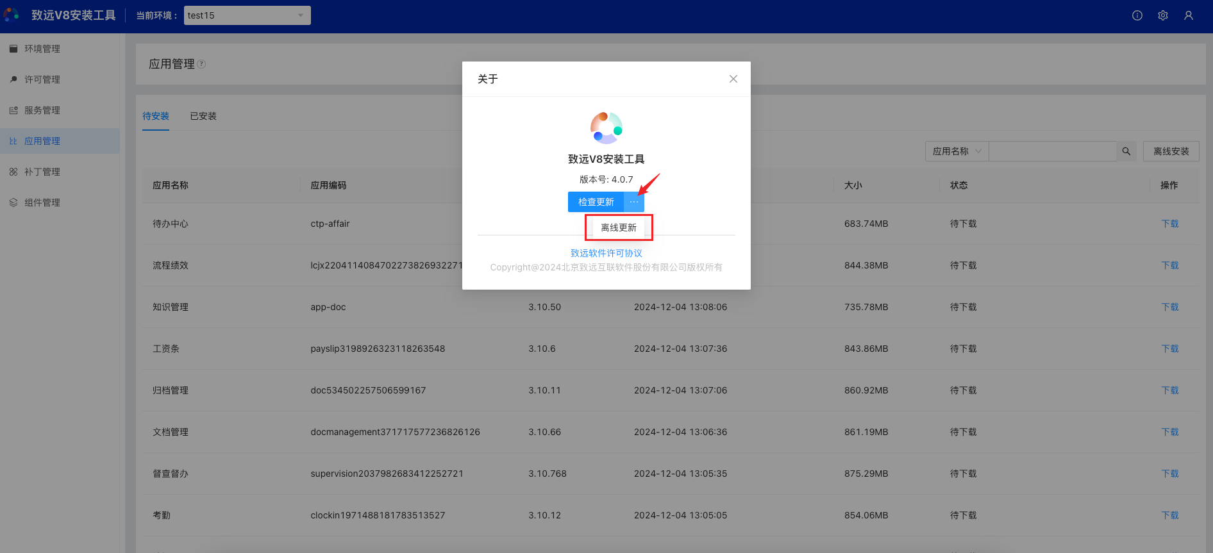The width and height of the screenshot is (1213, 553).
Task: Click the 2024-12-04 13:08:06 timestamp
Action: [x=681, y=307]
